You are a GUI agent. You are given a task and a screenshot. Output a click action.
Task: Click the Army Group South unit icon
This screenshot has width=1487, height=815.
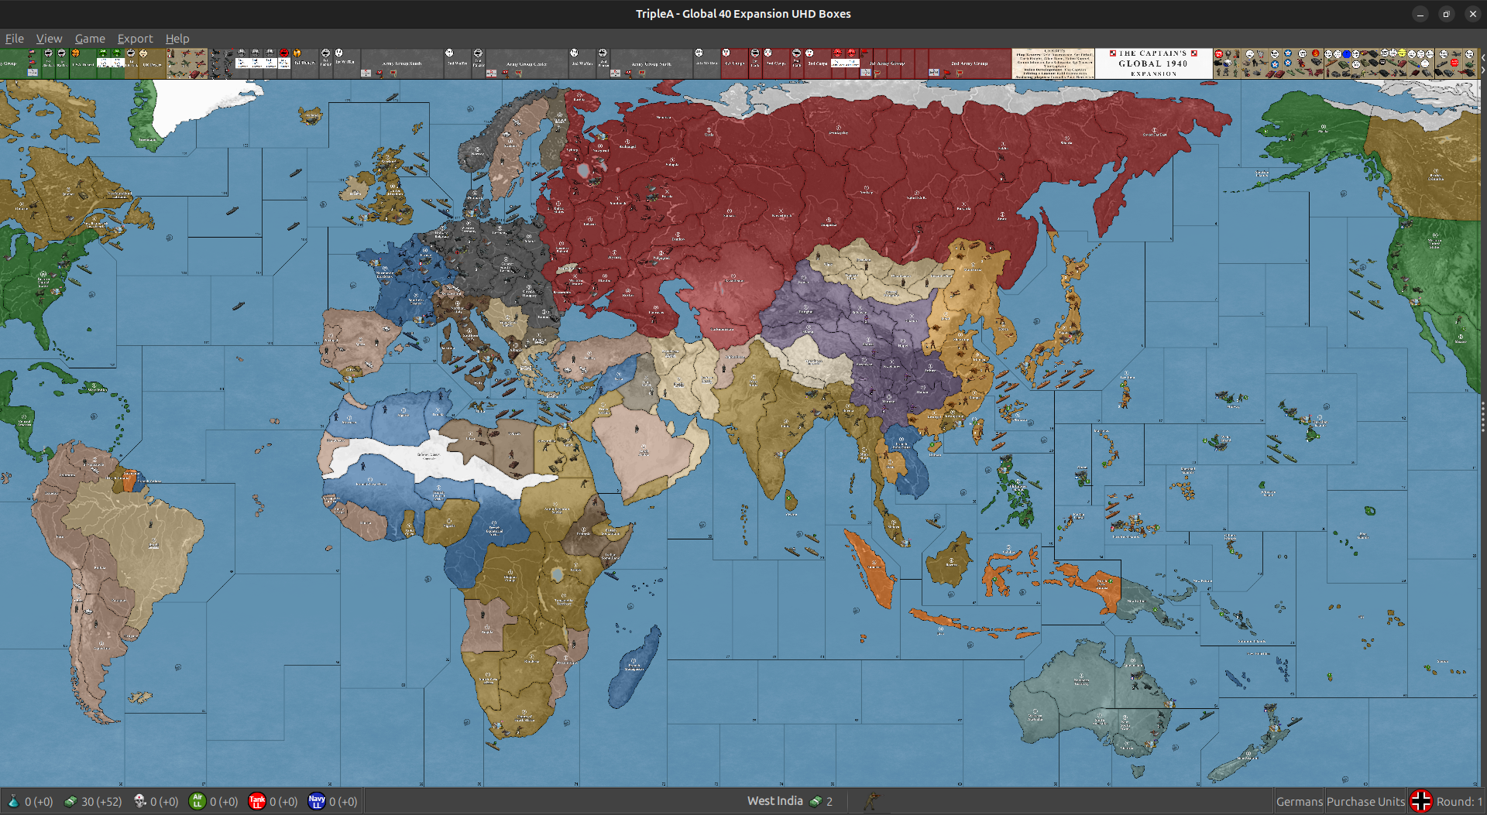coord(400,63)
